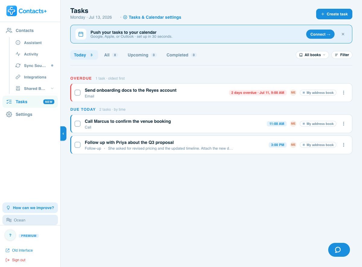Open the Send onboarding docs task title
Screen dimensions: 362x267
[x=131, y=90]
